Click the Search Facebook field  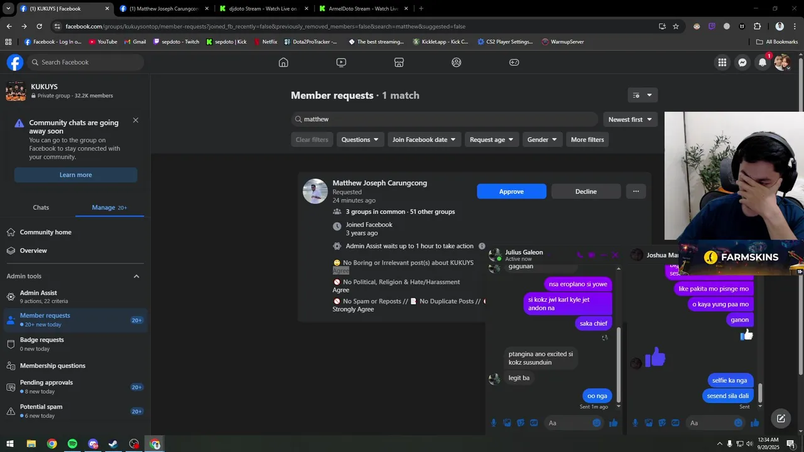[x=85, y=62]
